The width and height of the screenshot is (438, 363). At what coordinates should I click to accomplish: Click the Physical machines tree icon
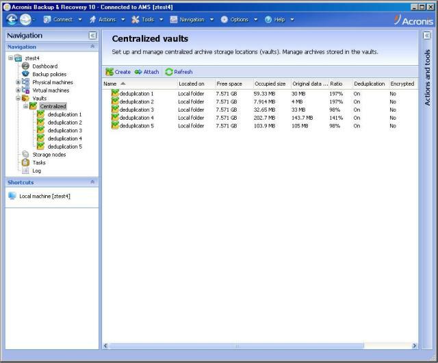25,82
